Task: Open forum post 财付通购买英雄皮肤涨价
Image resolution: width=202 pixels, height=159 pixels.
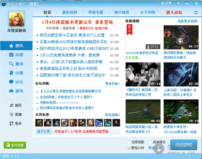Action: [67, 108]
